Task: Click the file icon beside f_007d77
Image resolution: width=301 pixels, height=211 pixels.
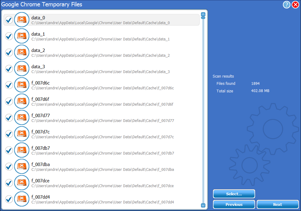Action: (x=22, y=117)
